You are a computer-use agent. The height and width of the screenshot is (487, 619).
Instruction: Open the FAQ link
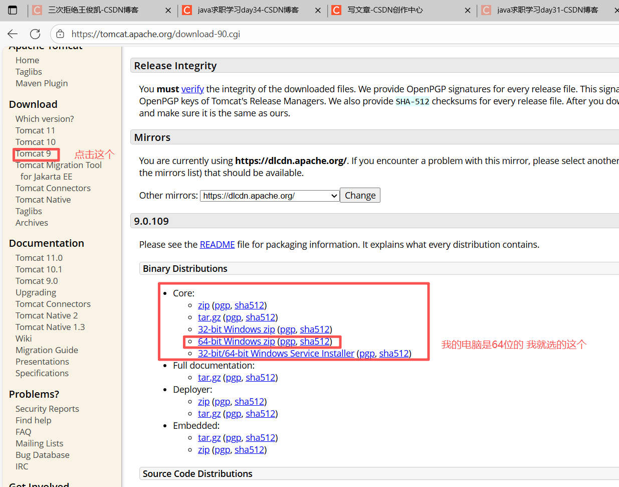pyautogui.click(x=23, y=432)
